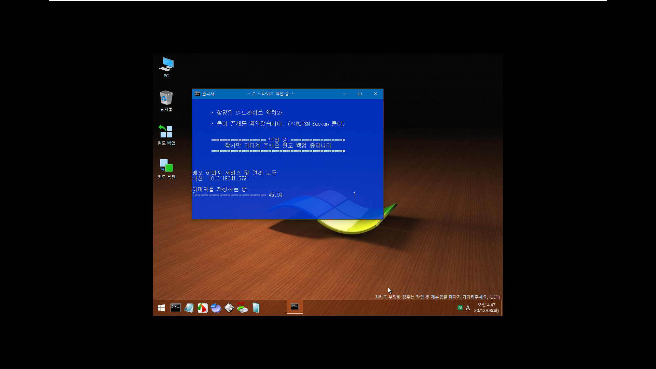
Task: Click the UEFI reboot notice on desktop
Action: [437, 297]
